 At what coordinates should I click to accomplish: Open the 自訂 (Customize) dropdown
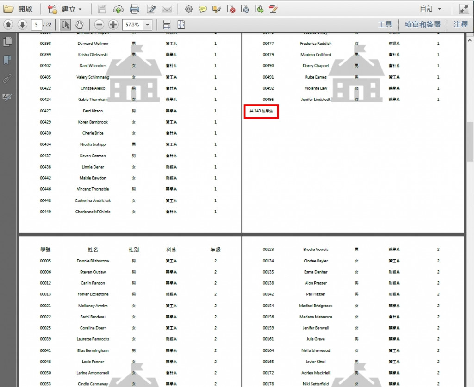(x=431, y=9)
